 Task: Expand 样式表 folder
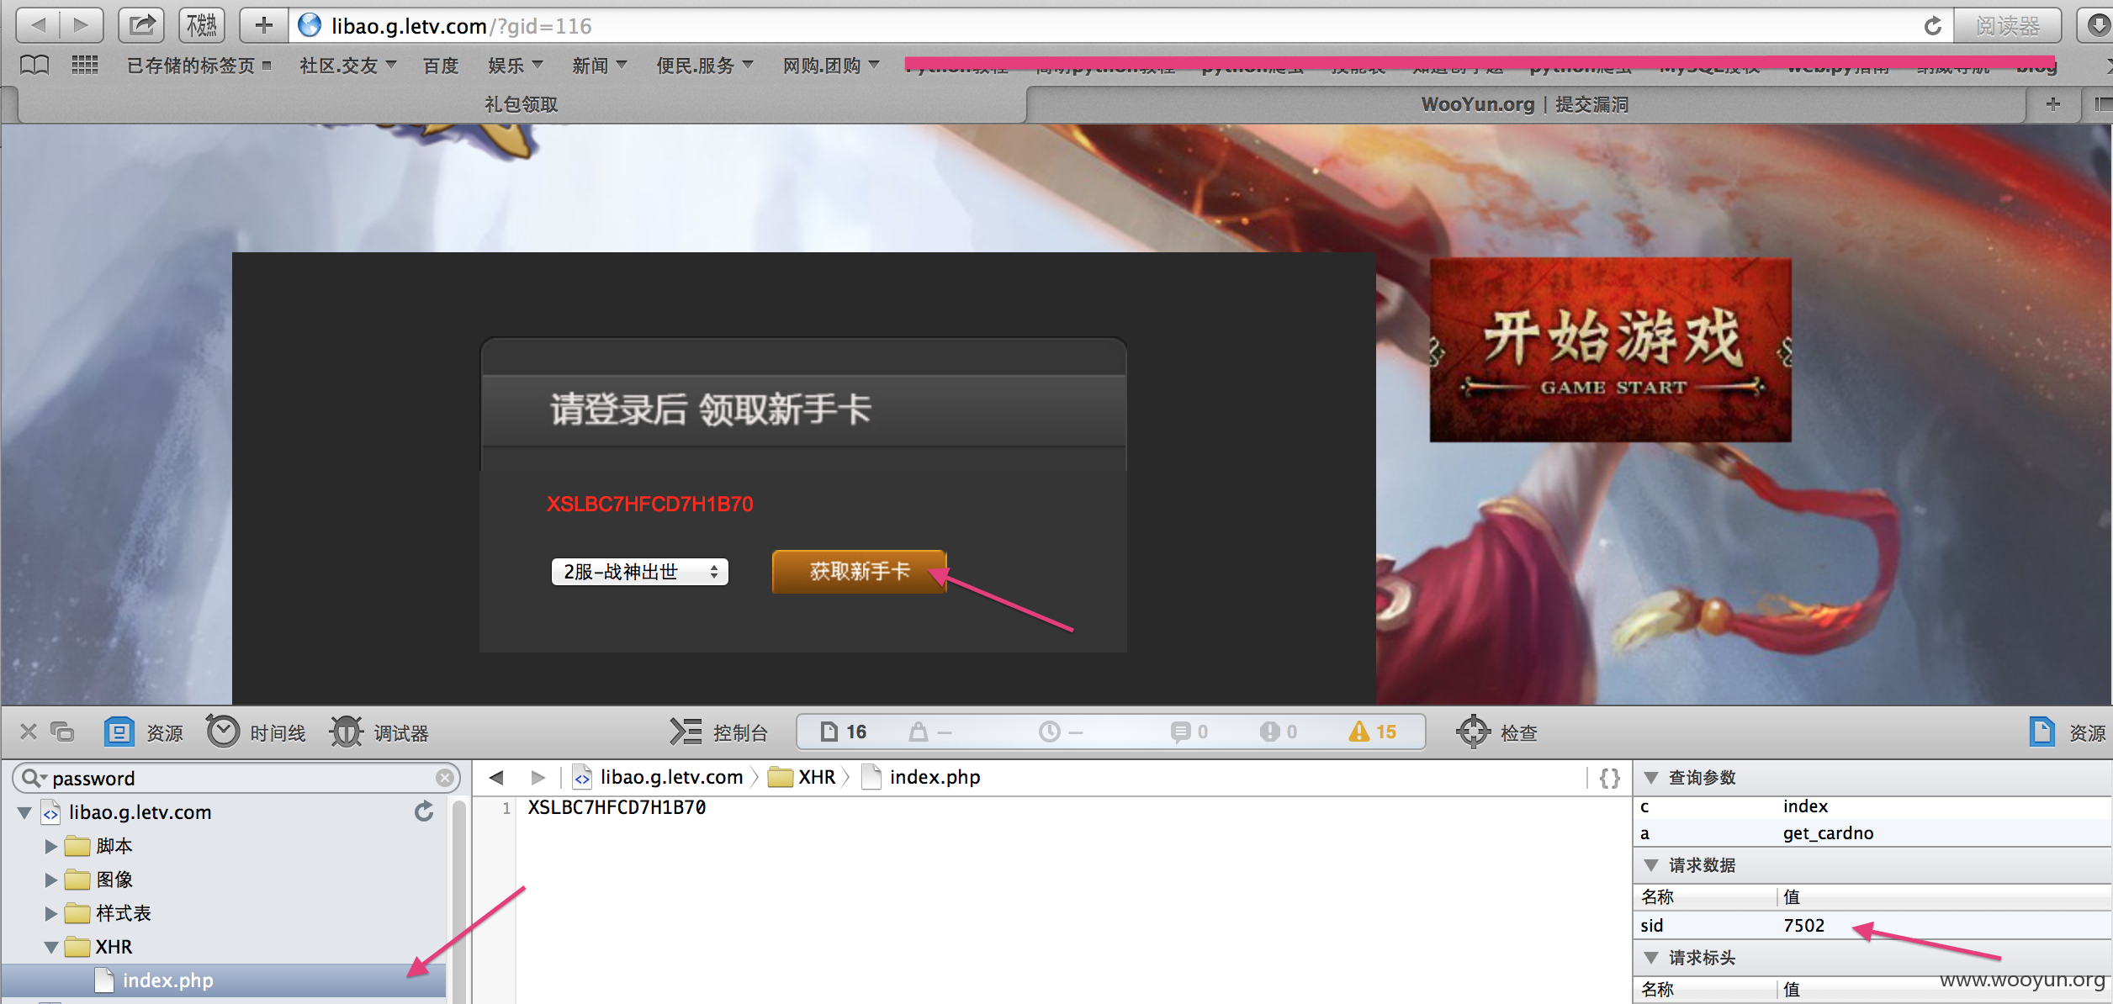pyautogui.click(x=50, y=913)
